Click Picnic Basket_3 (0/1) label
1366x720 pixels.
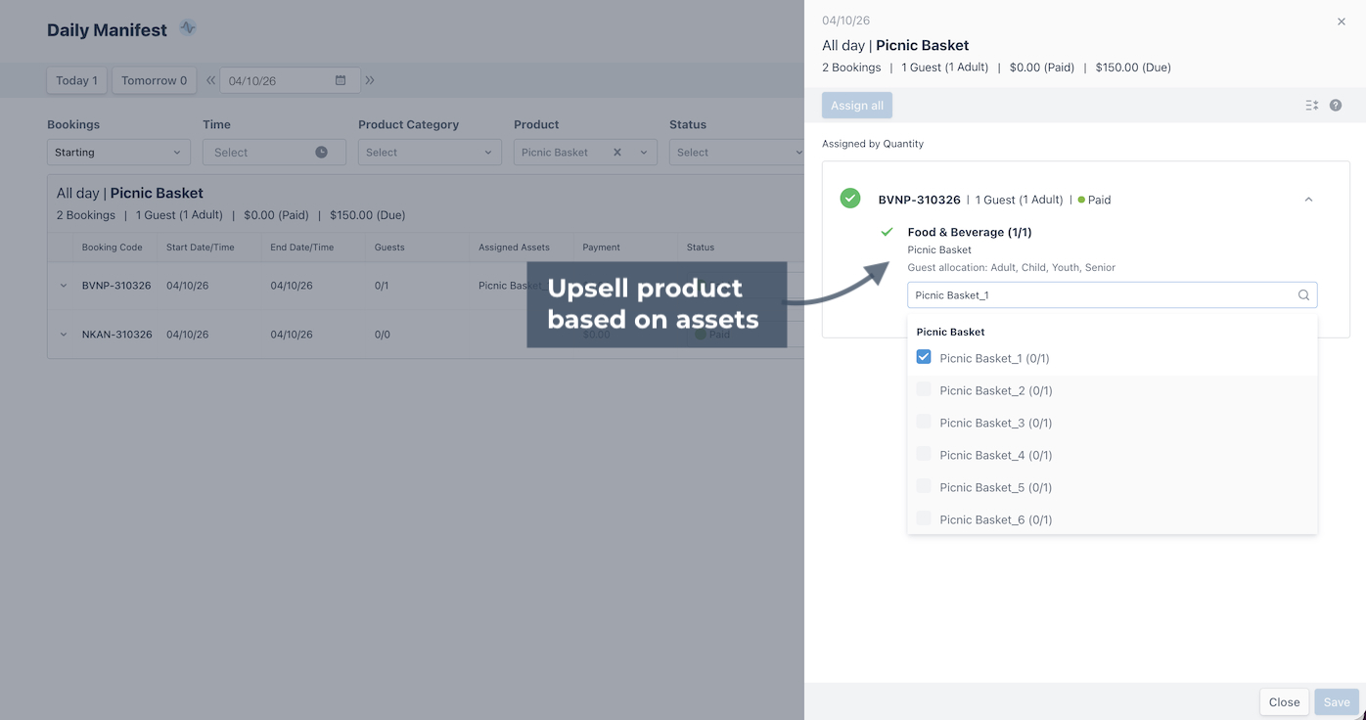click(996, 423)
